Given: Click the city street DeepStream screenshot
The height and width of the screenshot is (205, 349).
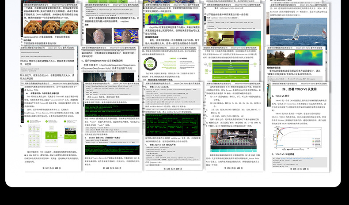Looking at the screenshot, I should coord(109,77).
